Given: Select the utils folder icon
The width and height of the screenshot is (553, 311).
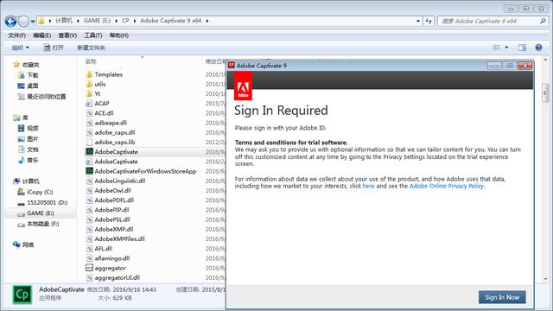Looking at the screenshot, I should (x=89, y=84).
